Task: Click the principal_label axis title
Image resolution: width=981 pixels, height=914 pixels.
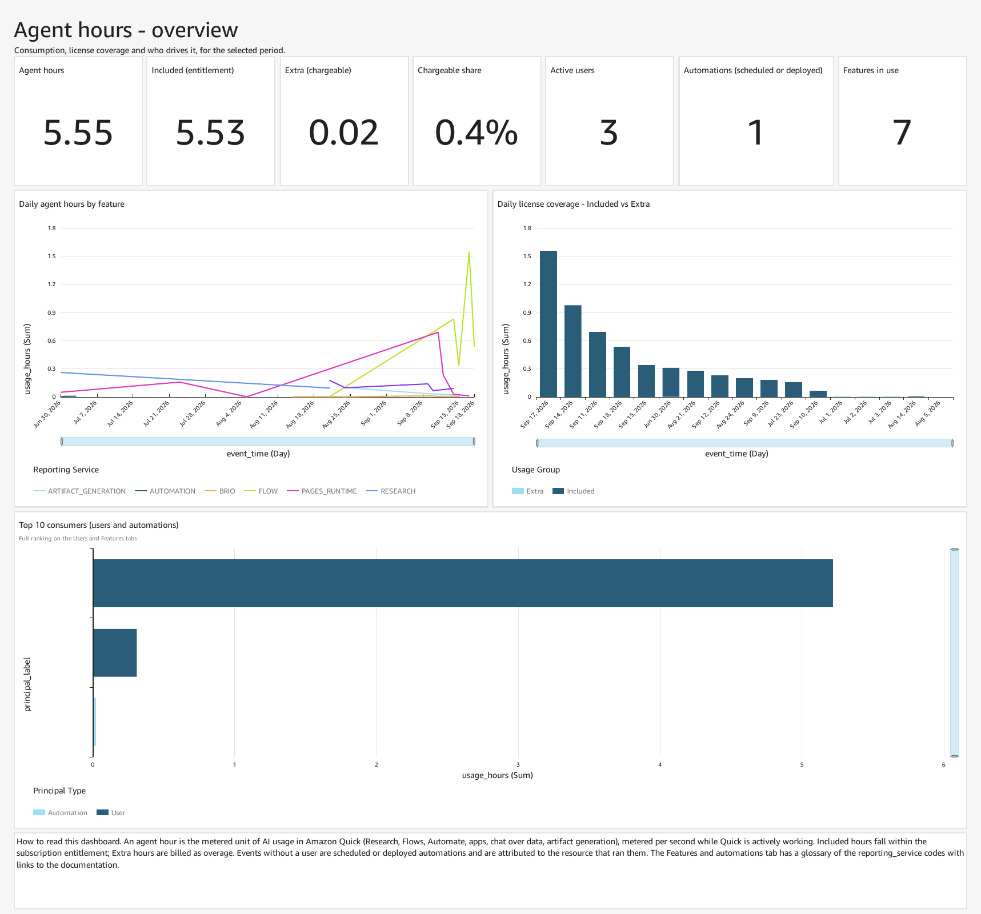Action: click(x=27, y=684)
